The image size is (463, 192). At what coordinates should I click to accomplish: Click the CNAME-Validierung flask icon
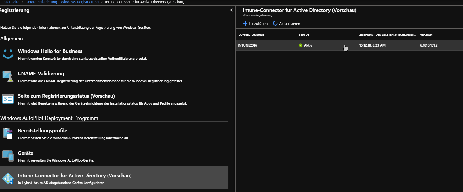click(8, 76)
